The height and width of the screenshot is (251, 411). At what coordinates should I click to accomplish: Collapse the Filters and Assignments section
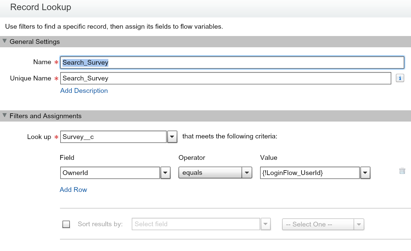[5, 115]
